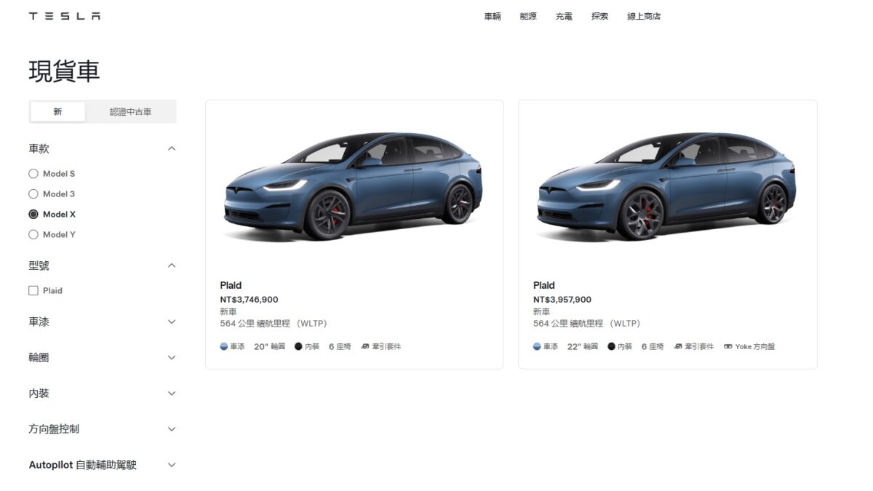Click the tow hitch icon on first car
The height and width of the screenshot is (491, 873).
(365, 346)
